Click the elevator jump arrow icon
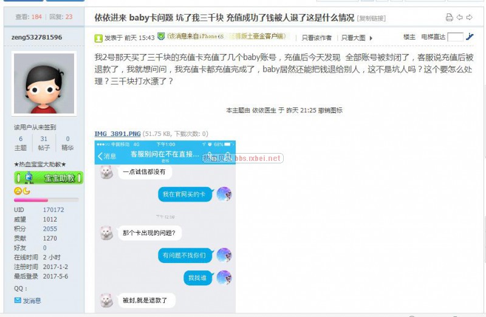The image size is (486, 317). click(470, 37)
